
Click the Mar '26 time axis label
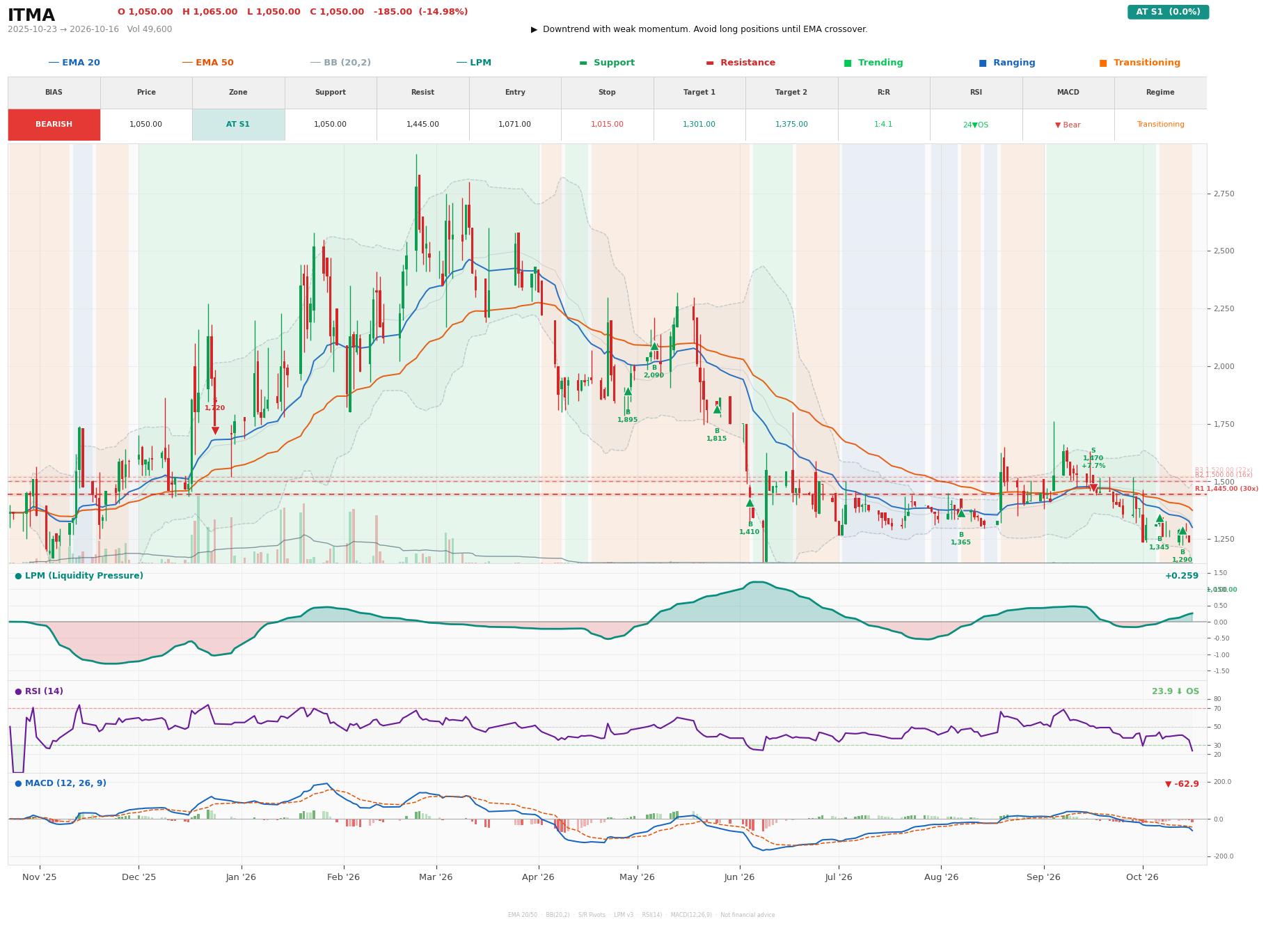436,877
